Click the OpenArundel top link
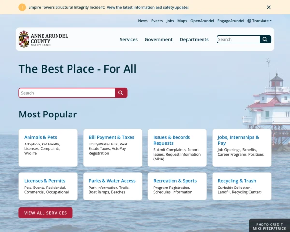The width and height of the screenshot is (290, 232). click(202, 21)
